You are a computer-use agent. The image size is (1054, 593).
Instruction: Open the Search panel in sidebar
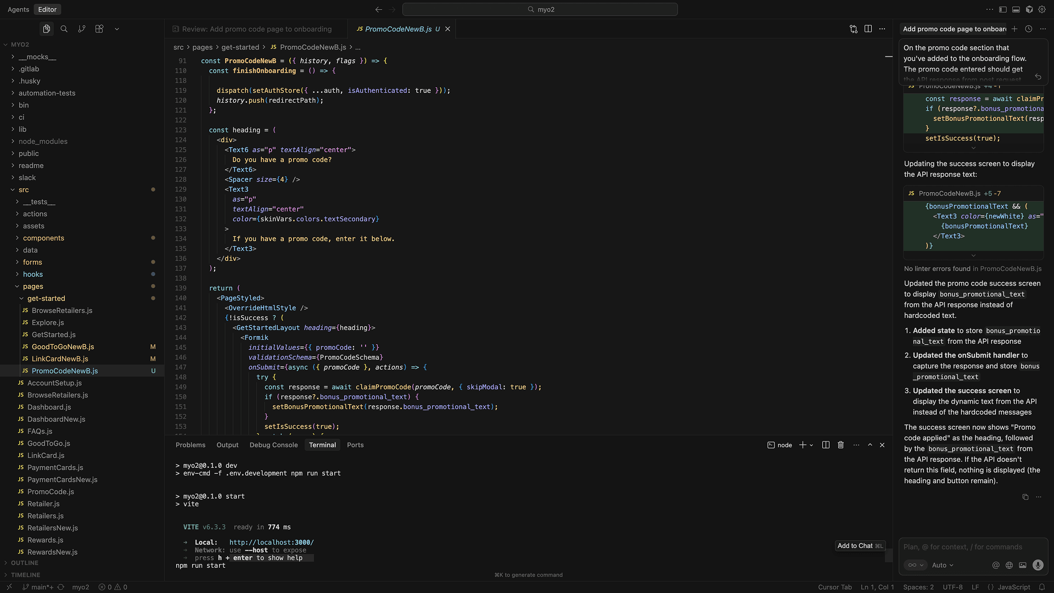64,29
